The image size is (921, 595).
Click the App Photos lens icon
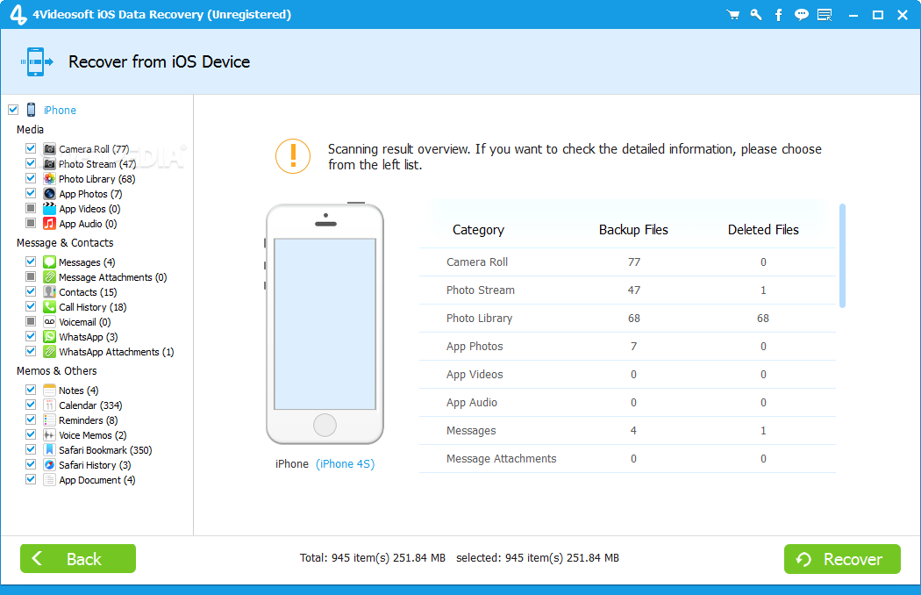[49, 193]
